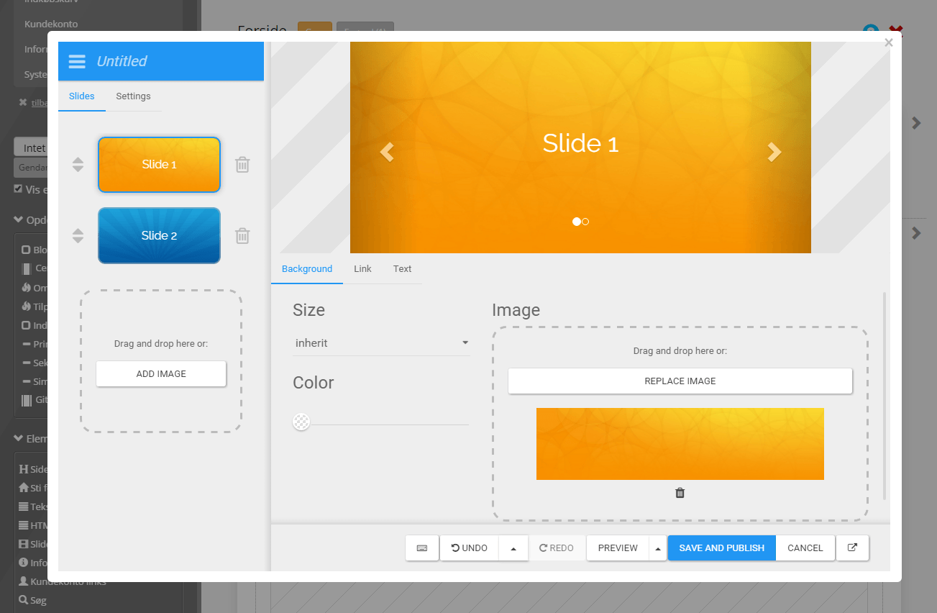Screen dimensions: 937x613
Task: Click the orange background image preview
Action: (x=680, y=444)
